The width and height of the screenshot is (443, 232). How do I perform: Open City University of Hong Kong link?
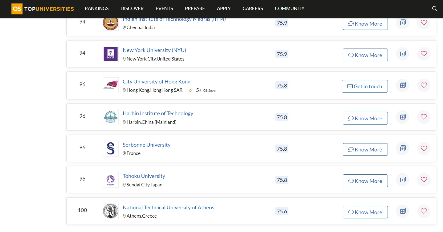[x=156, y=82]
